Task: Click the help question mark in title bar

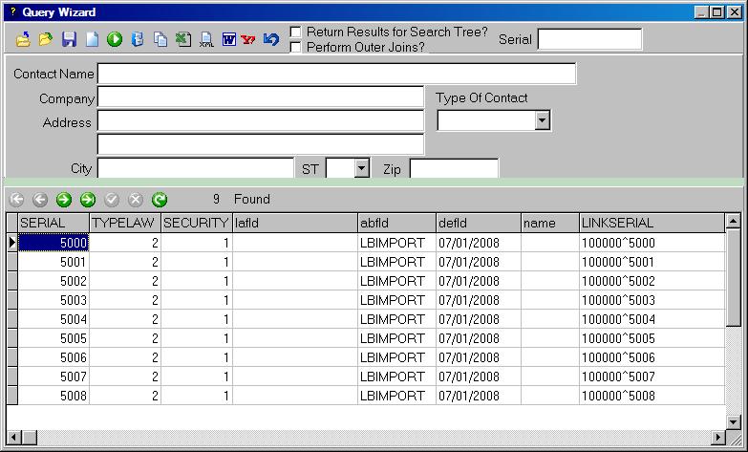Action: tap(12, 11)
